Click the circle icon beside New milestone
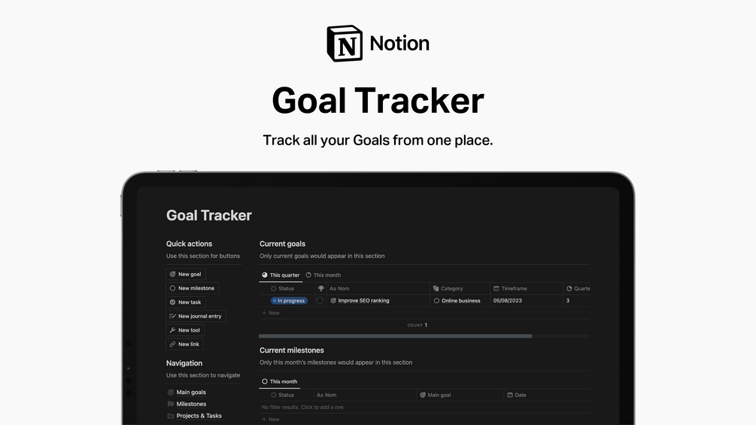Image resolution: width=756 pixels, height=425 pixels. click(x=172, y=288)
